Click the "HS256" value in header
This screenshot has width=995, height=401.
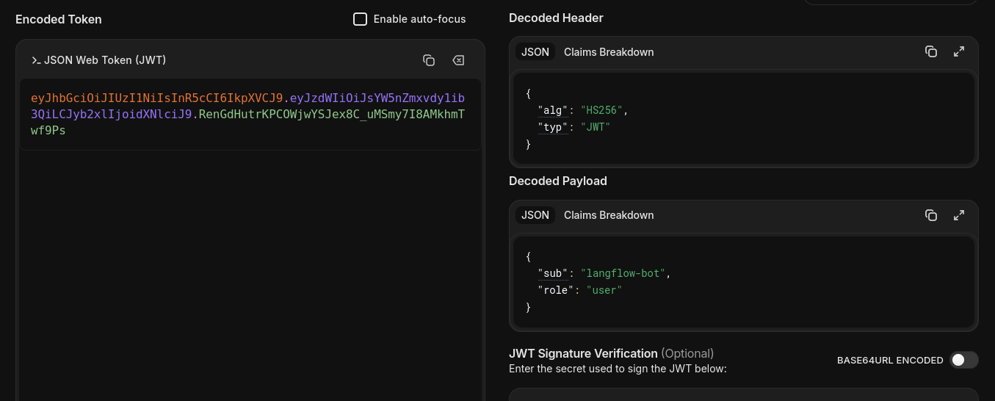(602, 110)
